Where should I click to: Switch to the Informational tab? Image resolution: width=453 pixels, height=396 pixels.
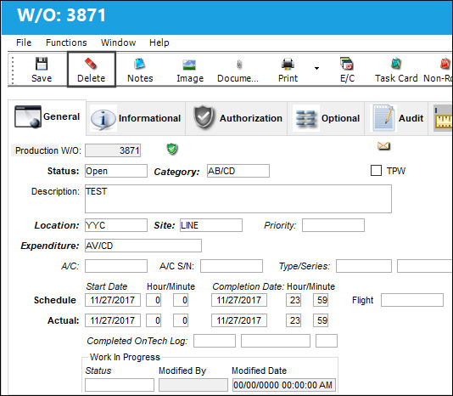coord(136,118)
